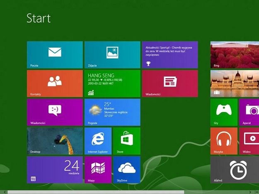Open the Mapy maps tile
Image resolution: width=259 pixels, height=194 pixels.
coord(98,170)
